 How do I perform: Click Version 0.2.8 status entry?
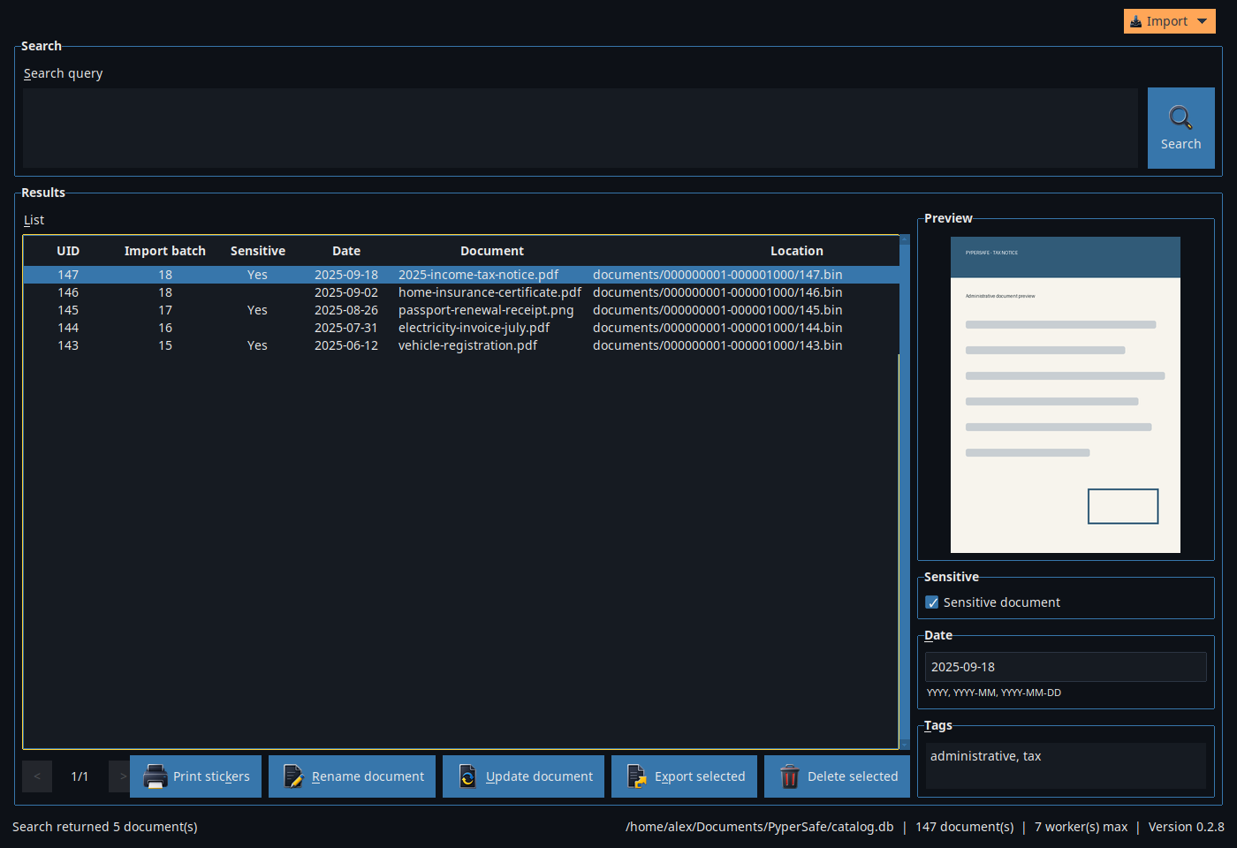(1187, 827)
